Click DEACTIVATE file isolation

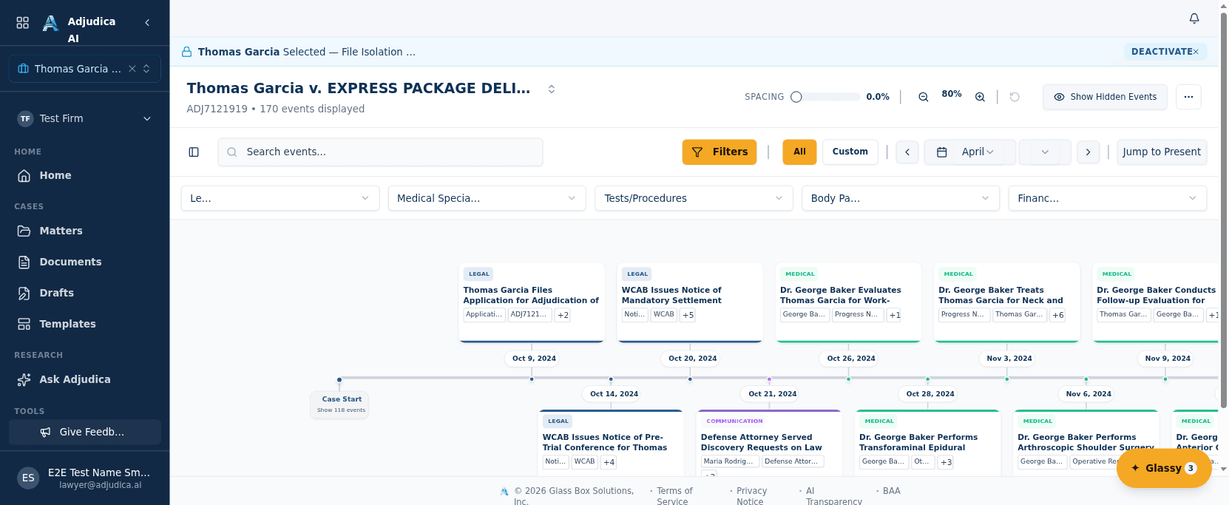pyautogui.click(x=1165, y=52)
